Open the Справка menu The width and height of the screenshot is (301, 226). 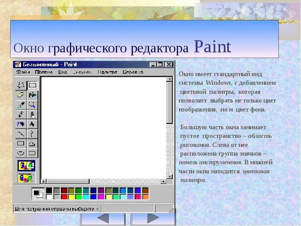pyautogui.click(x=133, y=72)
